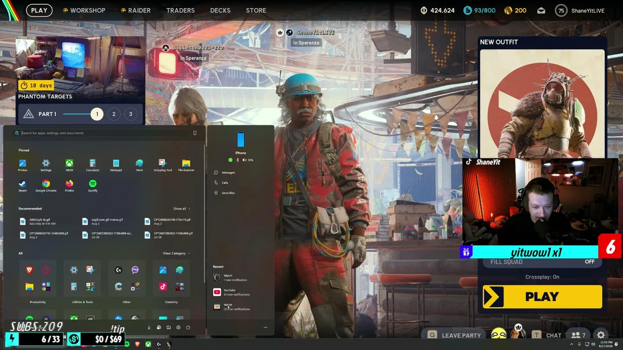The image size is (623, 350).
Task: Open Photos from pinned apps
Action: point(22,165)
